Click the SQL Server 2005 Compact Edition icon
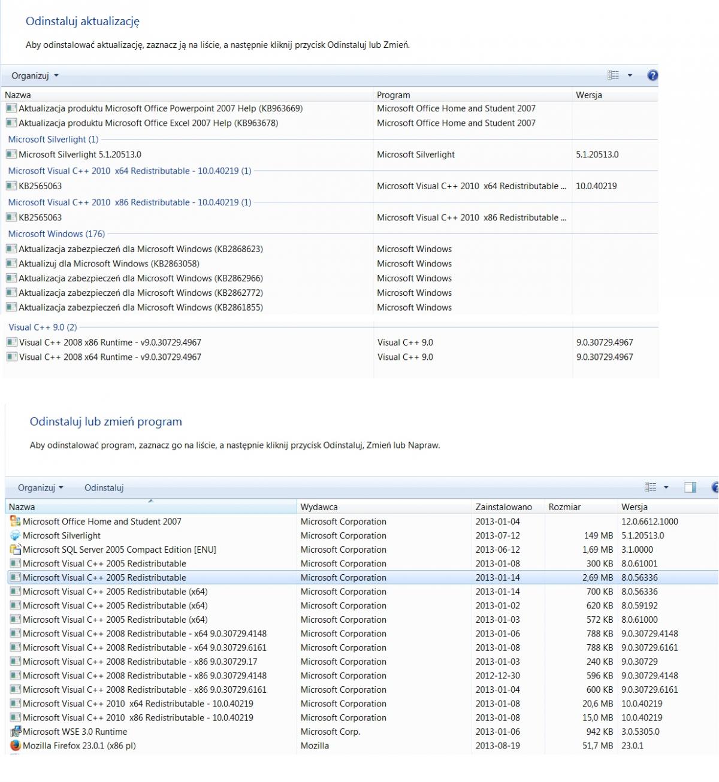Image resolution: width=719 pixels, height=782 pixels. coord(15,550)
